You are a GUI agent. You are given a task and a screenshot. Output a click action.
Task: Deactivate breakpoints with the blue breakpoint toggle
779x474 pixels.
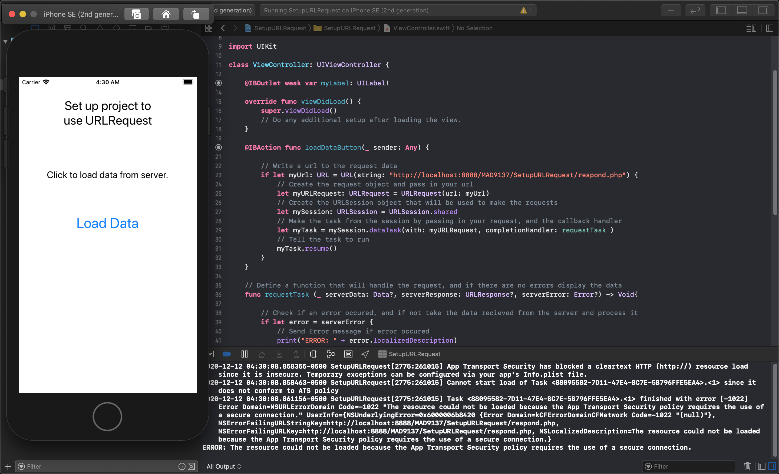[227, 354]
